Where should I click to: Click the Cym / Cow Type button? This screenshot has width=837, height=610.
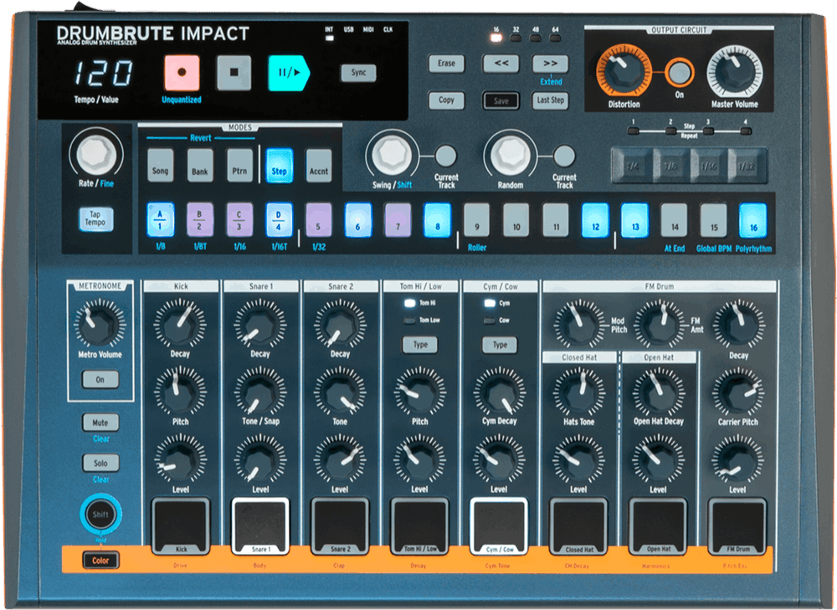click(x=500, y=345)
